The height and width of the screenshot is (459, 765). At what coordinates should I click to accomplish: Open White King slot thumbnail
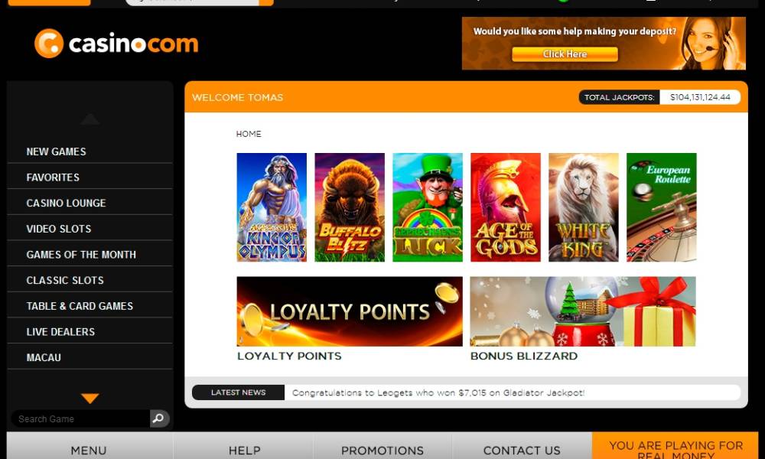tap(584, 207)
